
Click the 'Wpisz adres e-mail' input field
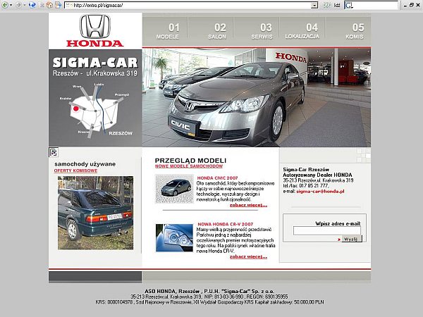[327, 231]
